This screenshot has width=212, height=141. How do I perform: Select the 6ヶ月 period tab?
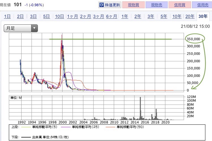[x=112, y=16]
